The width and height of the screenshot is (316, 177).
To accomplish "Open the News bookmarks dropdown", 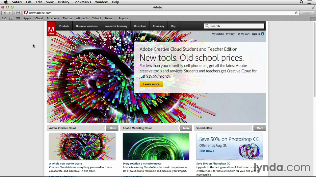I will point(110,18).
